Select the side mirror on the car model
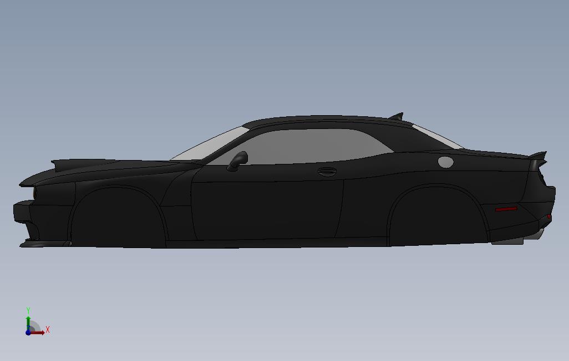This screenshot has height=361, width=569. click(x=238, y=161)
